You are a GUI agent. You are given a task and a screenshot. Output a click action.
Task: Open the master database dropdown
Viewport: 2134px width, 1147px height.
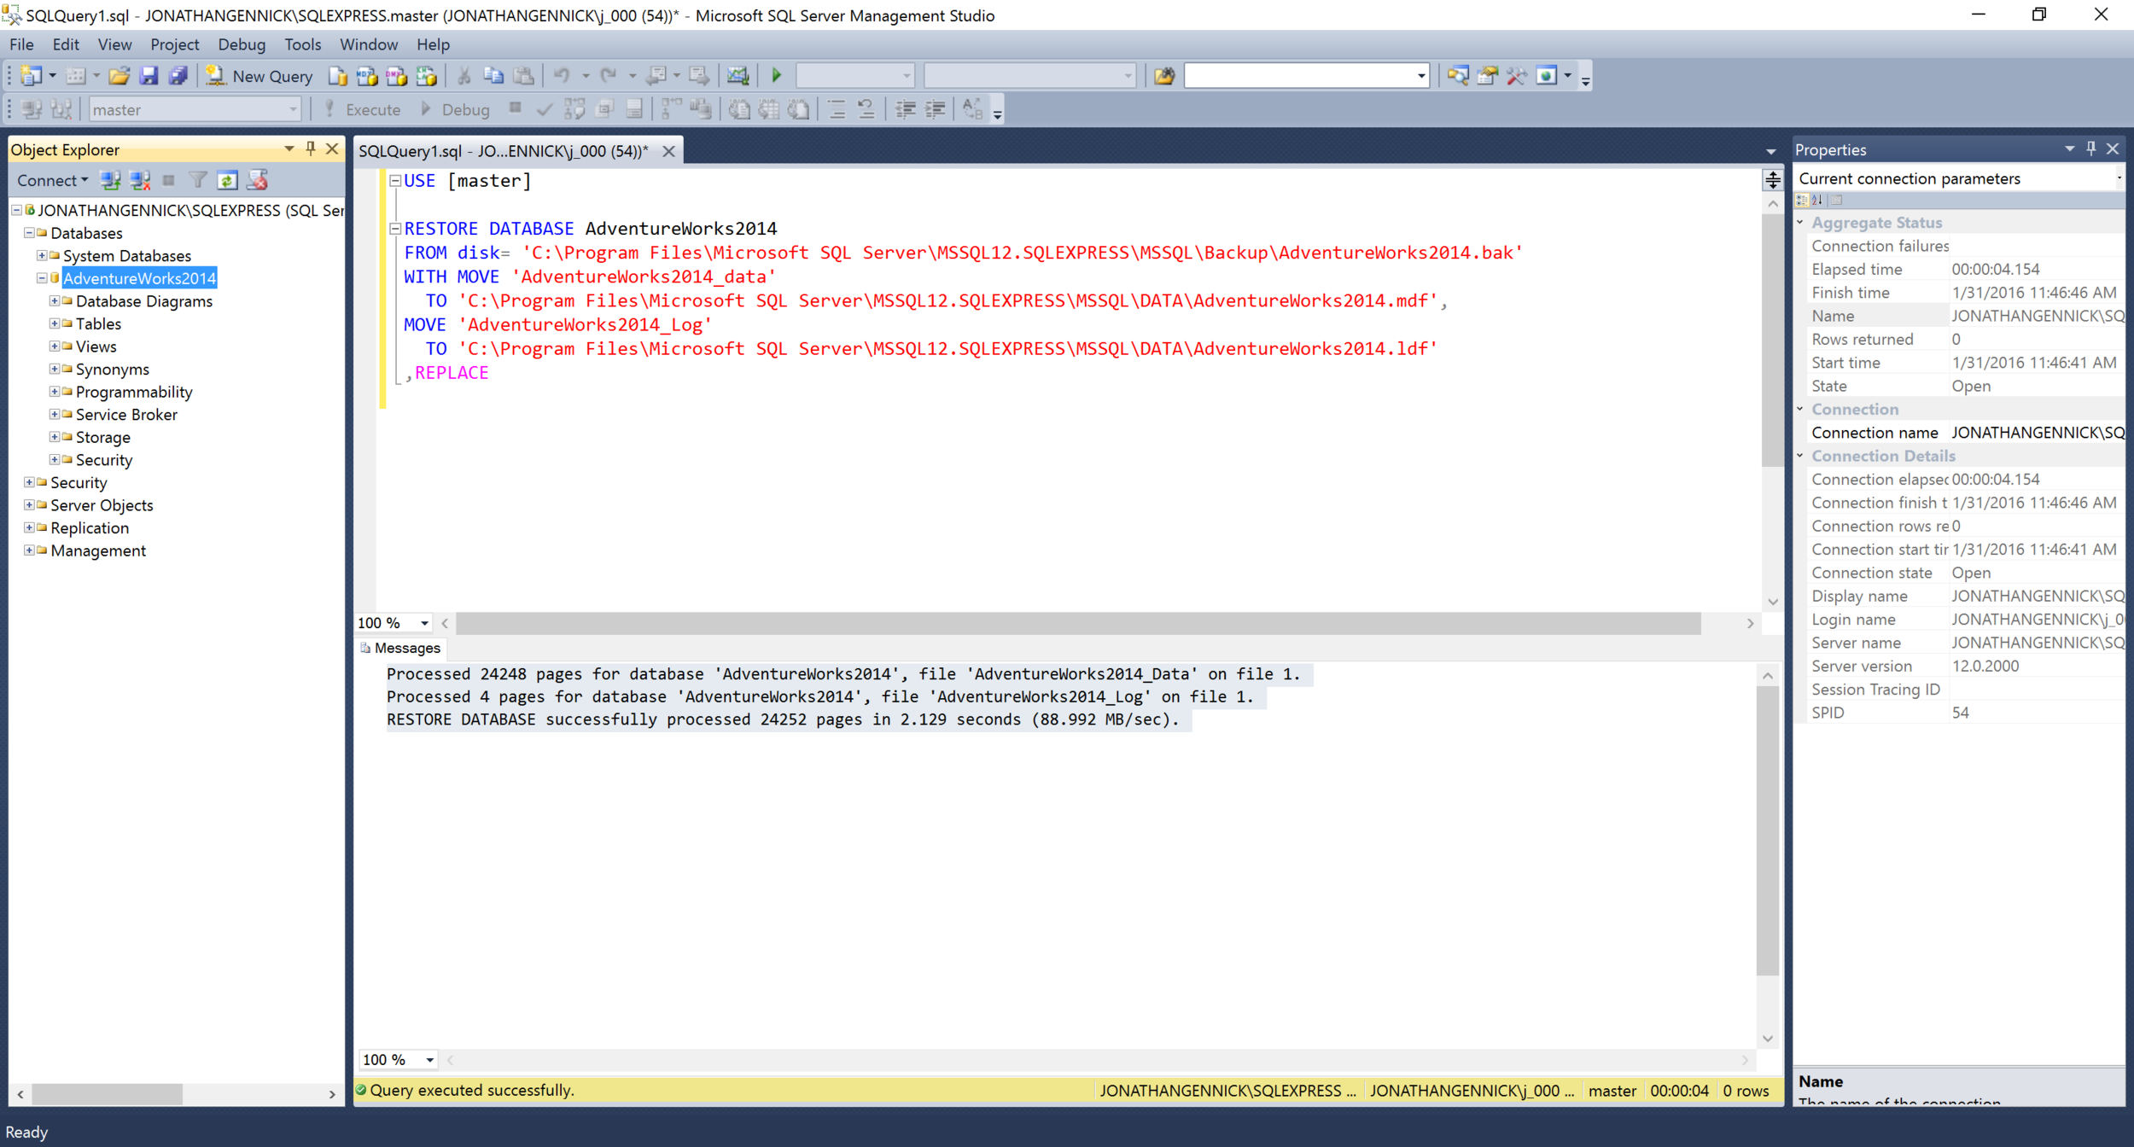(293, 109)
